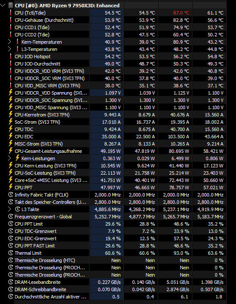Select the CPU EDC-Grenzwert row
The height and width of the screenshot is (304, 236).
tap(117, 238)
